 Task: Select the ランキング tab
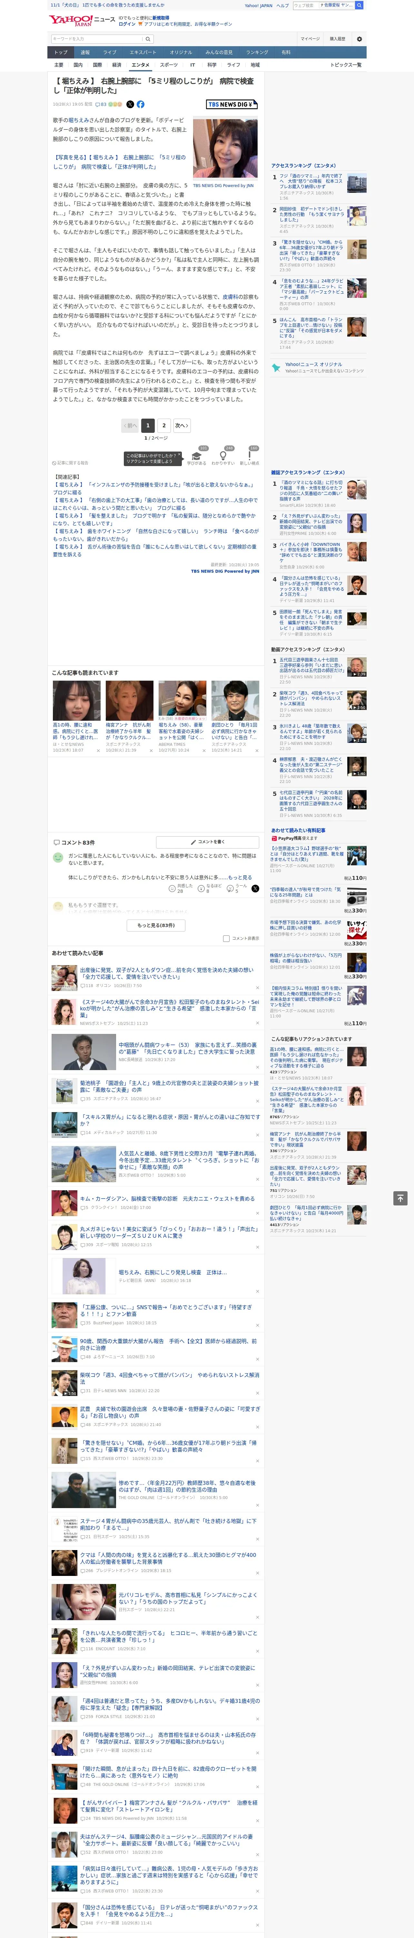tap(257, 53)
